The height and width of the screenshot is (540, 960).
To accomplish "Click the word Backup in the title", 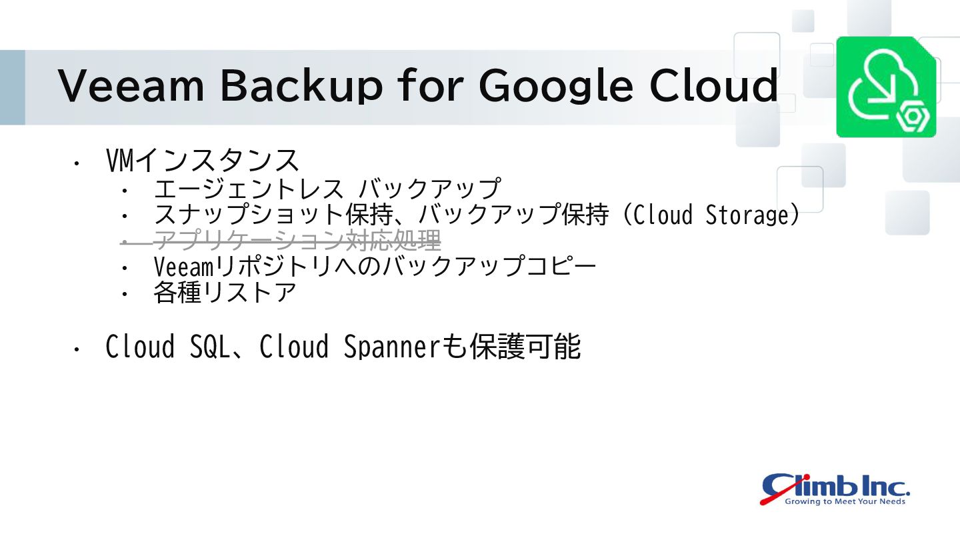I will 301,87.
